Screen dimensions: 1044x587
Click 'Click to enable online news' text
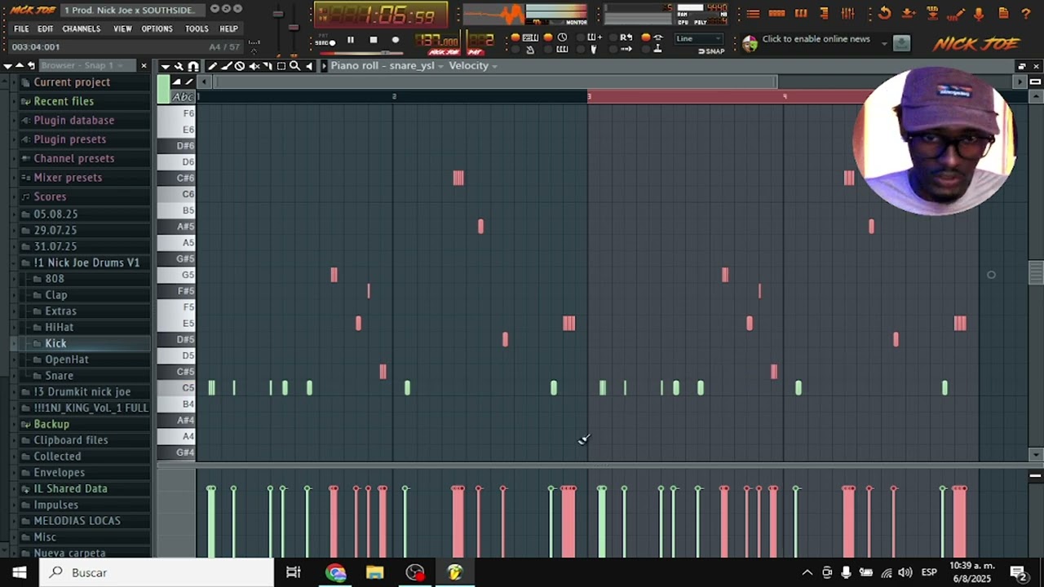816,39
